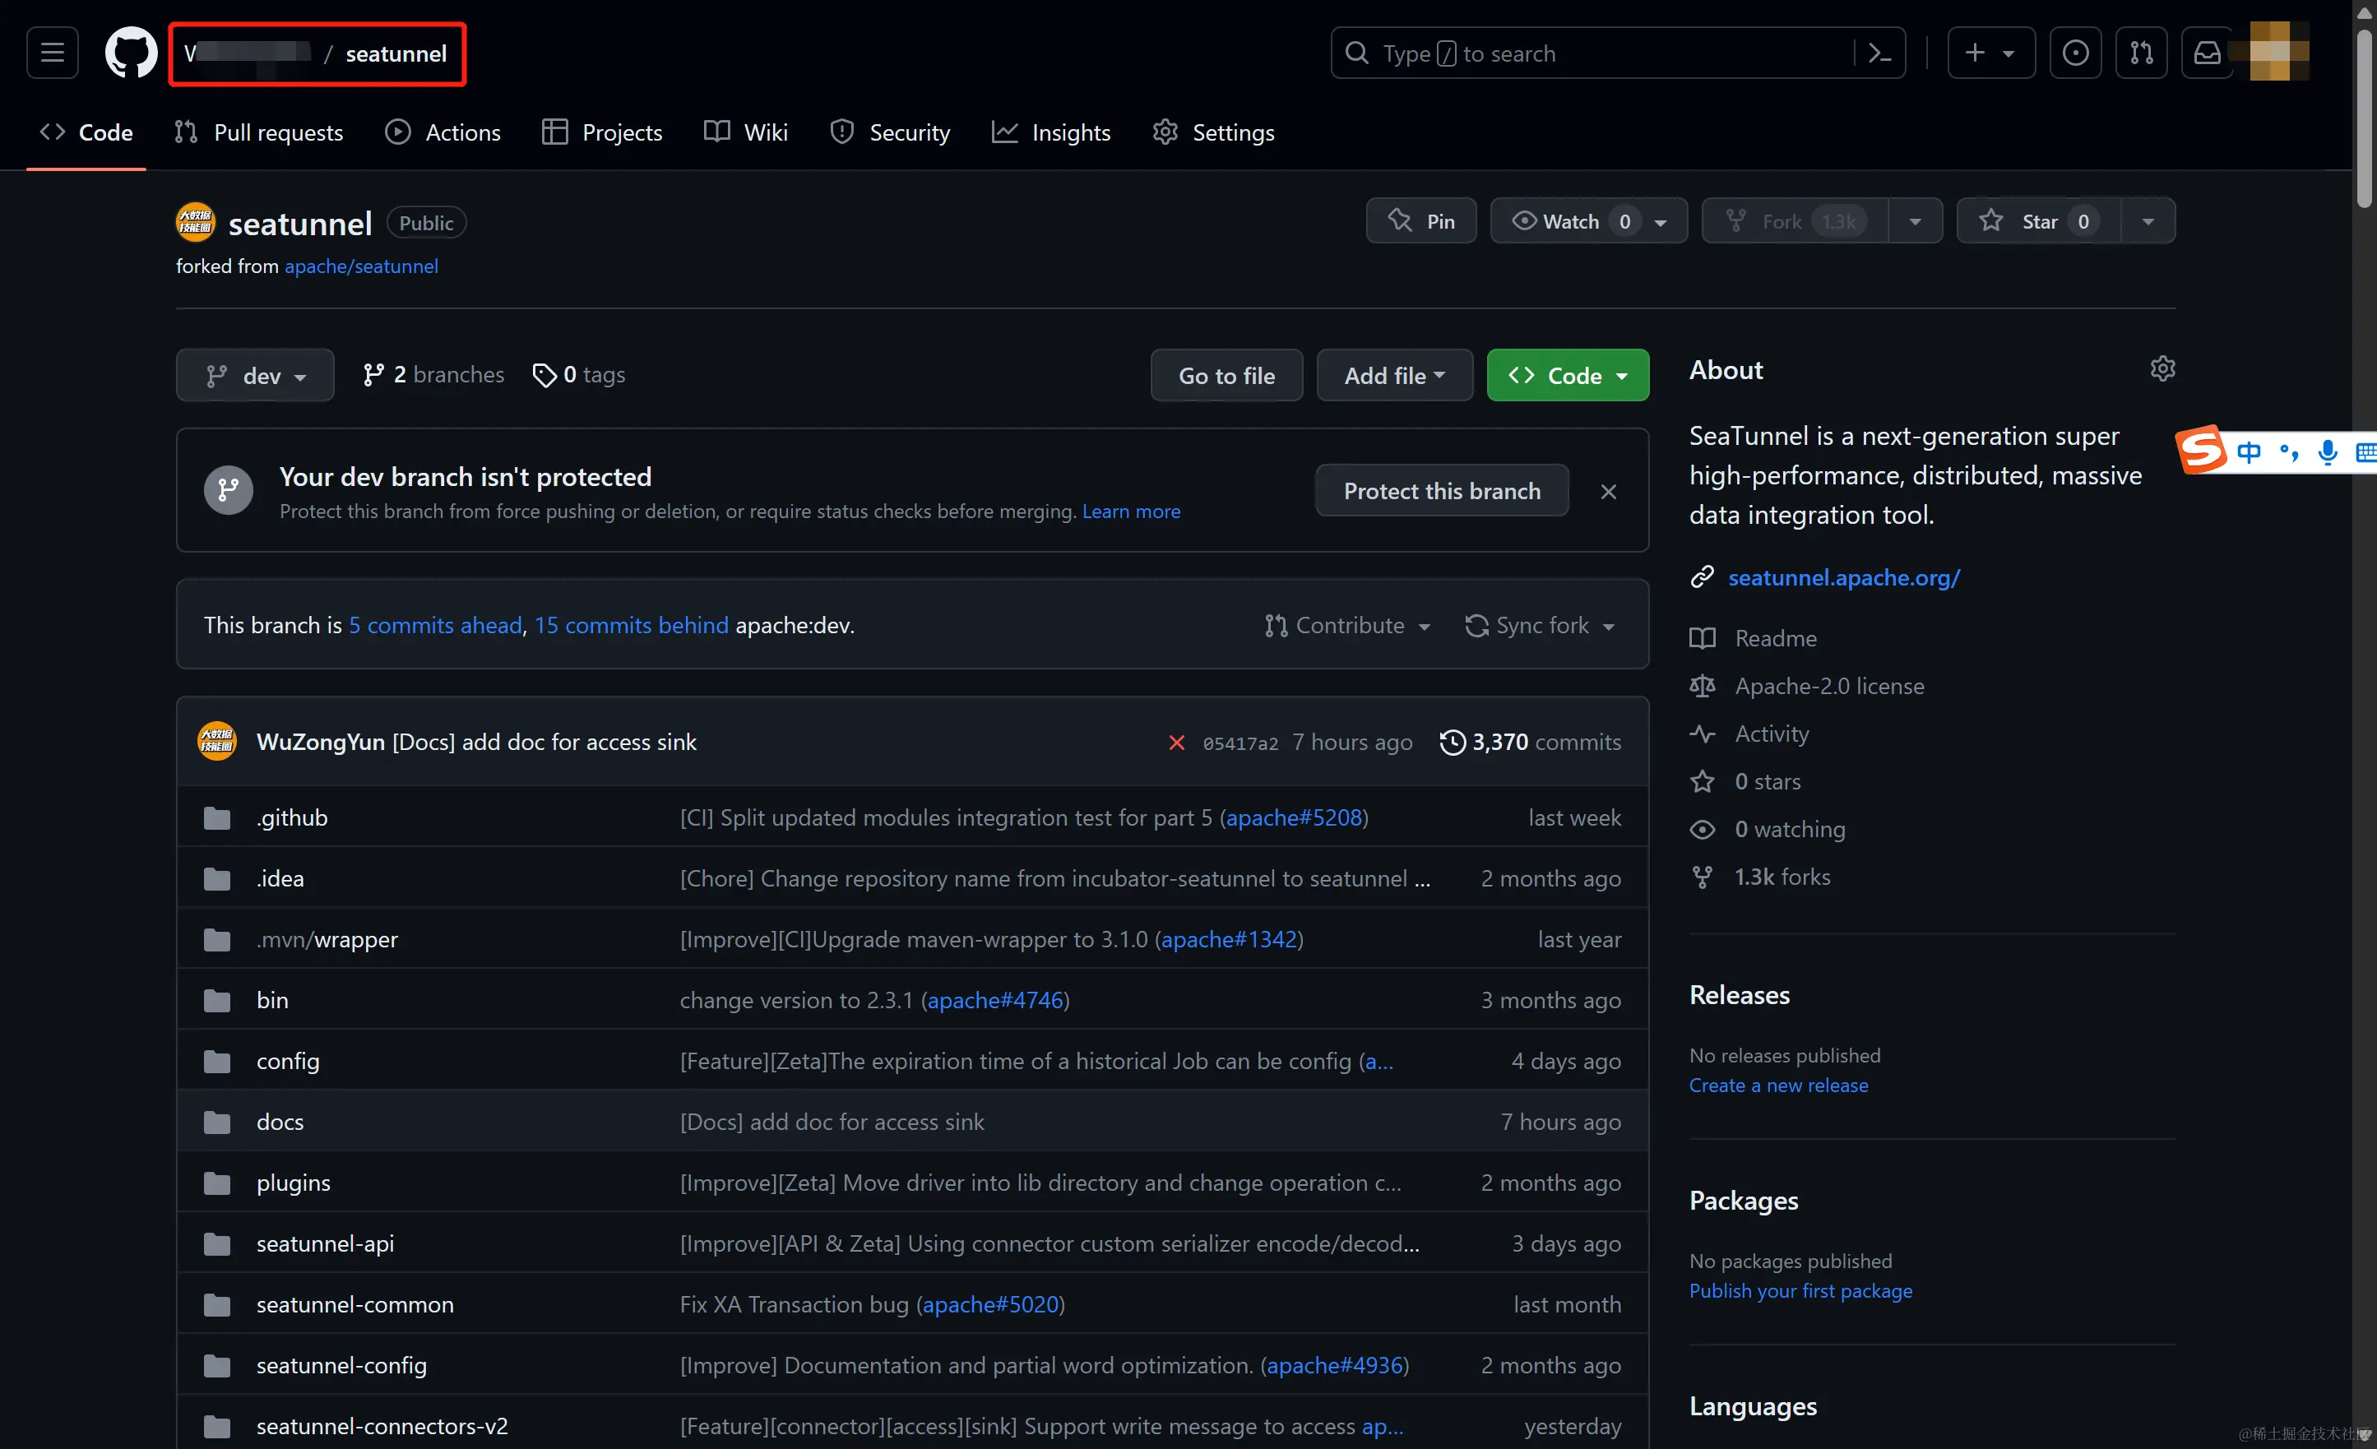Screen dimensions: 2377x1449
Task: Open the command palette icon
Action: click(1879, 53)
